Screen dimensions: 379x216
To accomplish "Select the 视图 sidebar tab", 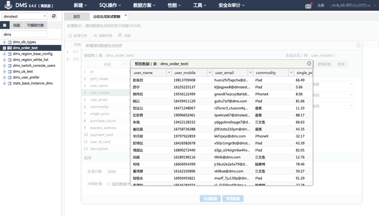I will pos(17,25).
